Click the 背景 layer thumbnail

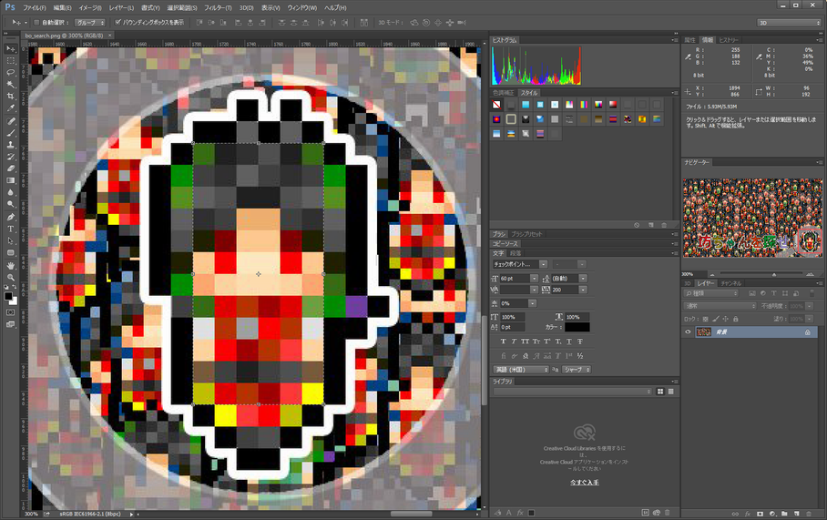point(703,331)
